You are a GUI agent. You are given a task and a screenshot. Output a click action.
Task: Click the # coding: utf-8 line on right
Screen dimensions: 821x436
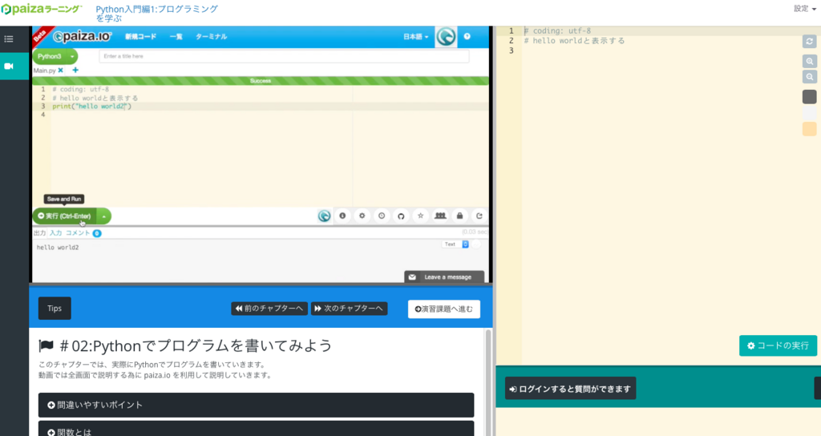point(558,31)
